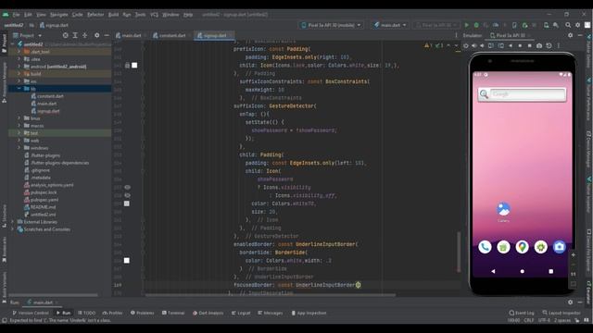Open the Refactor menu

pos(95,15)
